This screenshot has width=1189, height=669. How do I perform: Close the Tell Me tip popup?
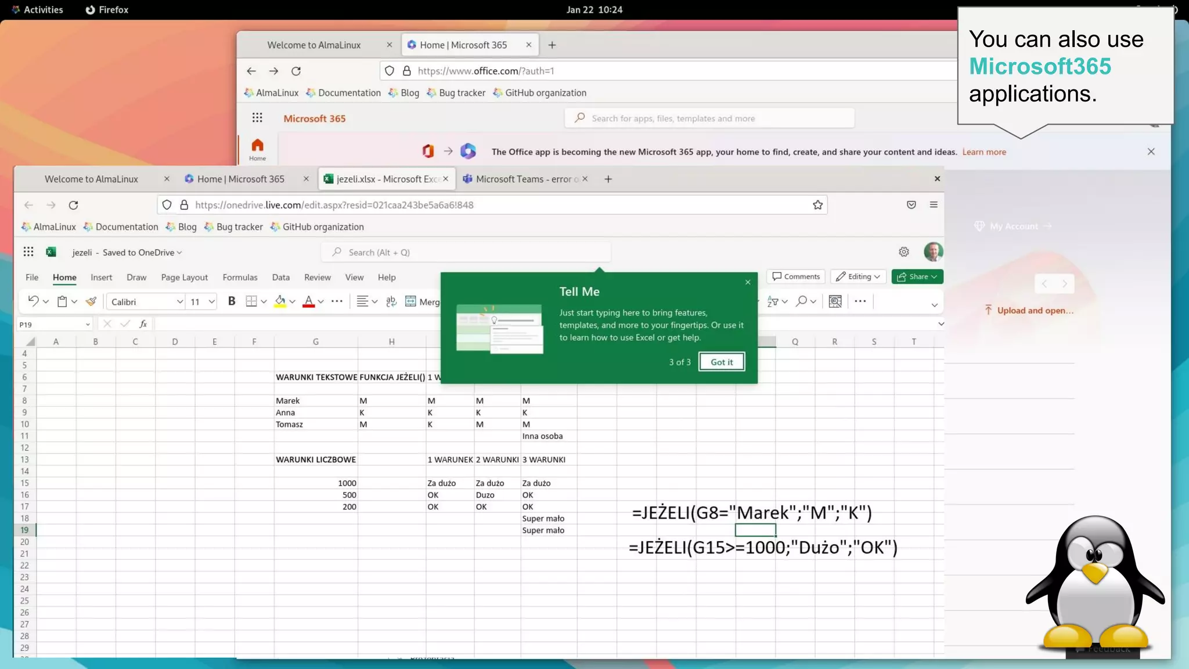pyautogui.click(x=748, y=282)
